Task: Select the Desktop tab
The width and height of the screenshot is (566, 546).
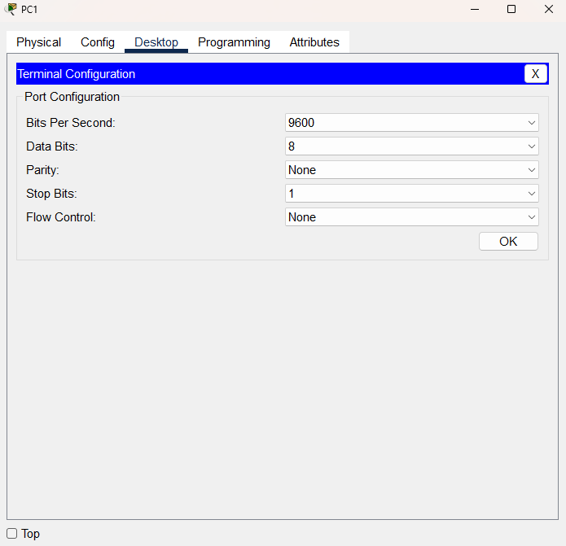Action: coord(156,42)
